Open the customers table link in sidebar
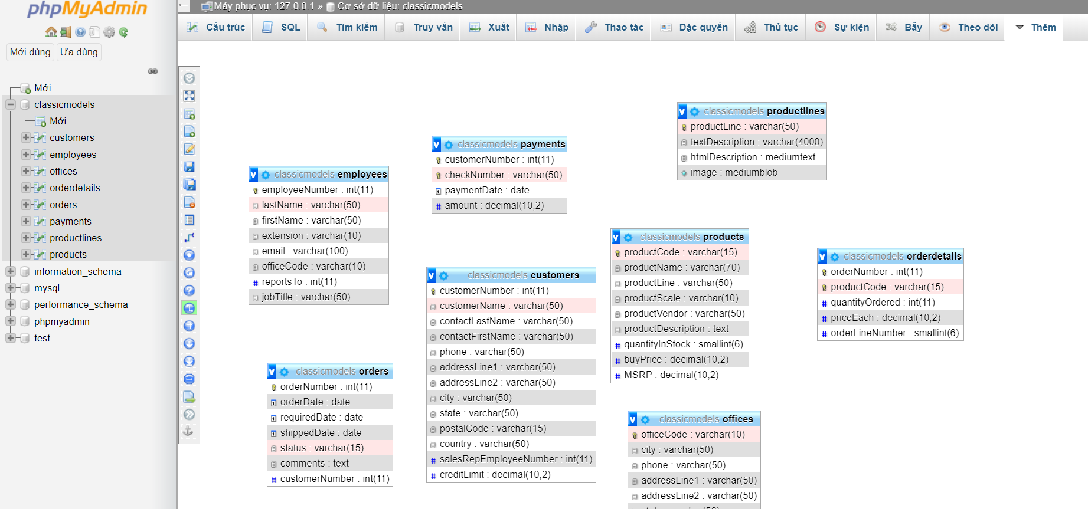The height and width of the screenshot is (509, 1088). click(71, 137)
